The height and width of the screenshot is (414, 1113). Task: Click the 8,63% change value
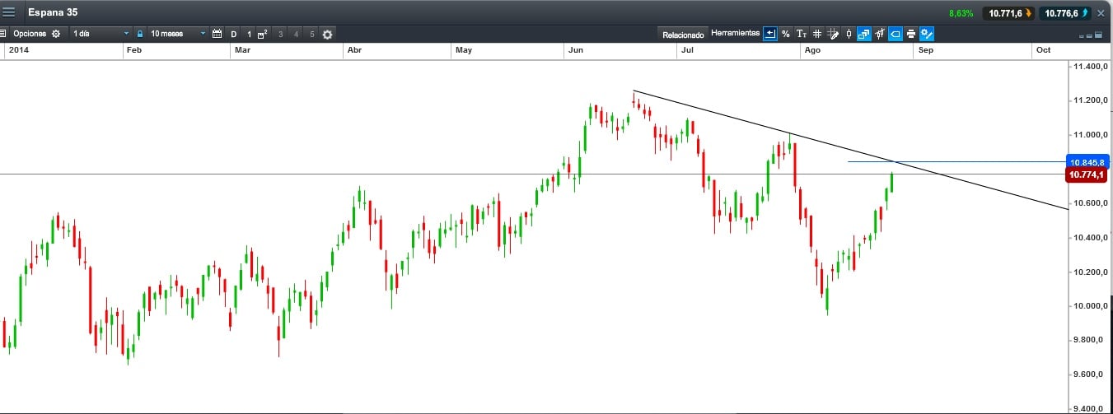[x=961, y=13]
